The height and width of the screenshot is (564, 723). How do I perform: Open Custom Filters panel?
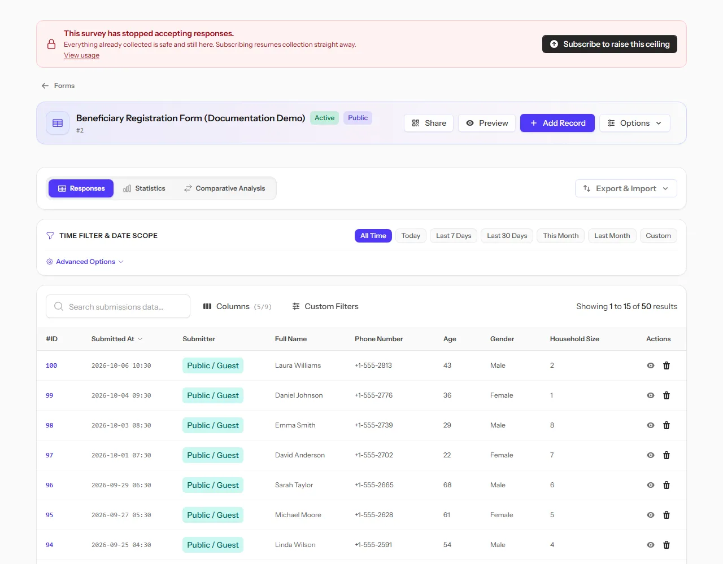pyautogui.click(x=325, y=306)
